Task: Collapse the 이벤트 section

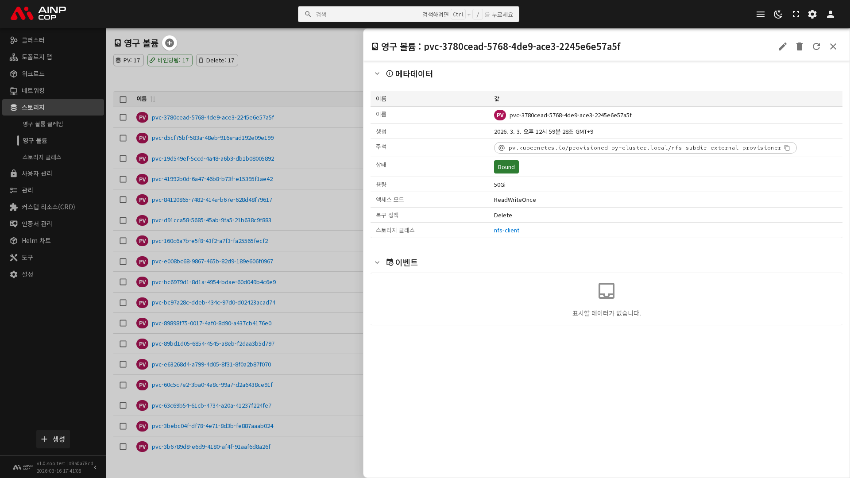Action: point(377,262)
